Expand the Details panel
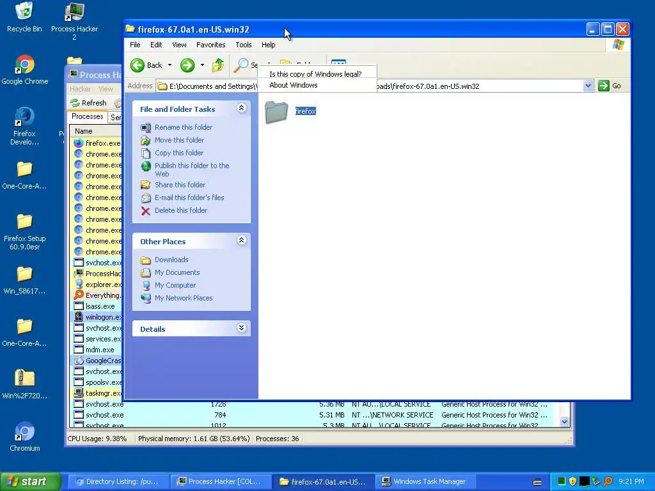The height and width of the screenshot is (491, 655). [x=241, y=328]
